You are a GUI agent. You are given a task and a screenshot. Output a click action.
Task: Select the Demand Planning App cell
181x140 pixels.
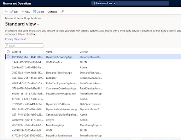click(x=59, y=73)
